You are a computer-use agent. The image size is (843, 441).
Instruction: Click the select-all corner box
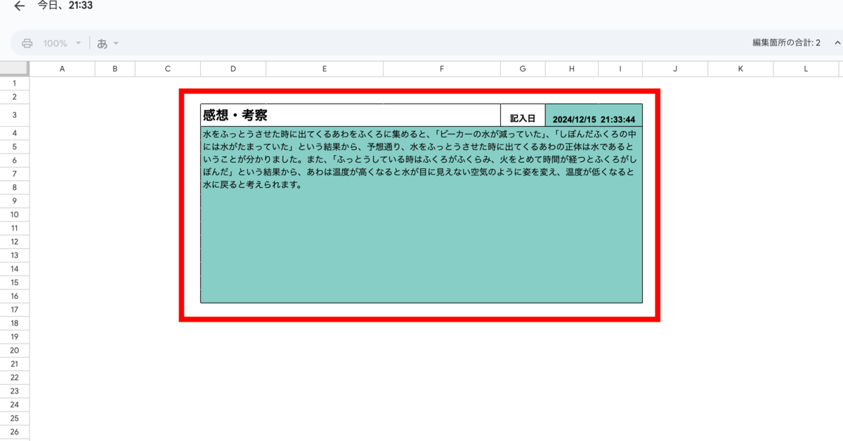pos(15,69)
